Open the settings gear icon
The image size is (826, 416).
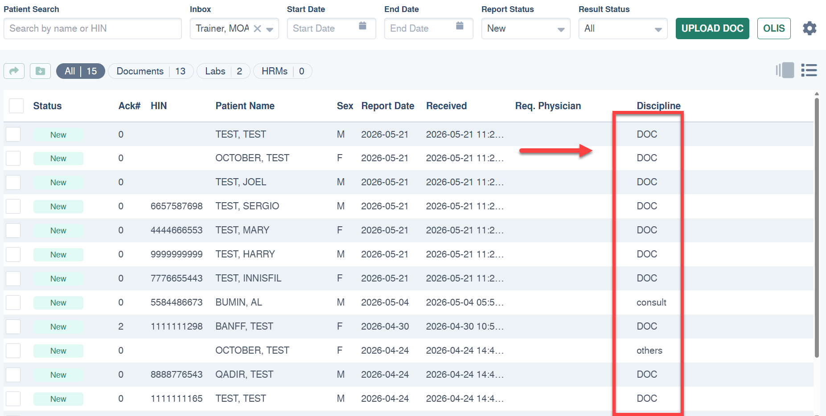810,29
